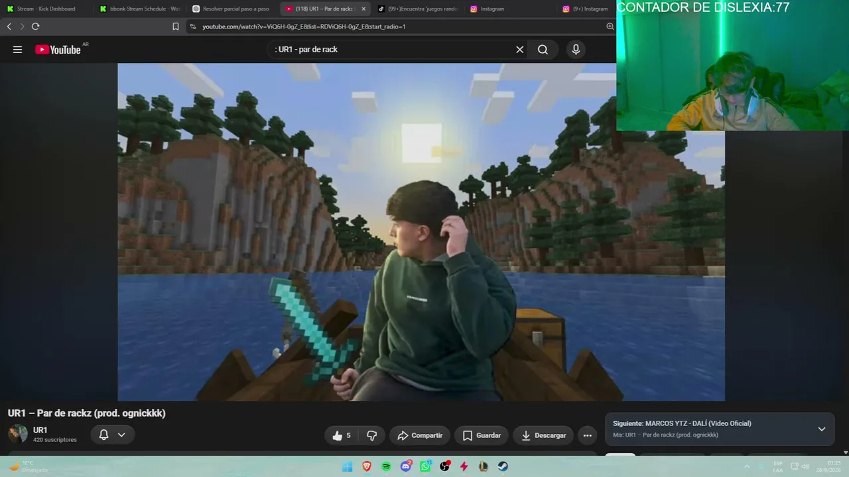The width and height of the screenshot is (849, 477).
Task: View site settings icon beside the URL
Action: (193, 26)
